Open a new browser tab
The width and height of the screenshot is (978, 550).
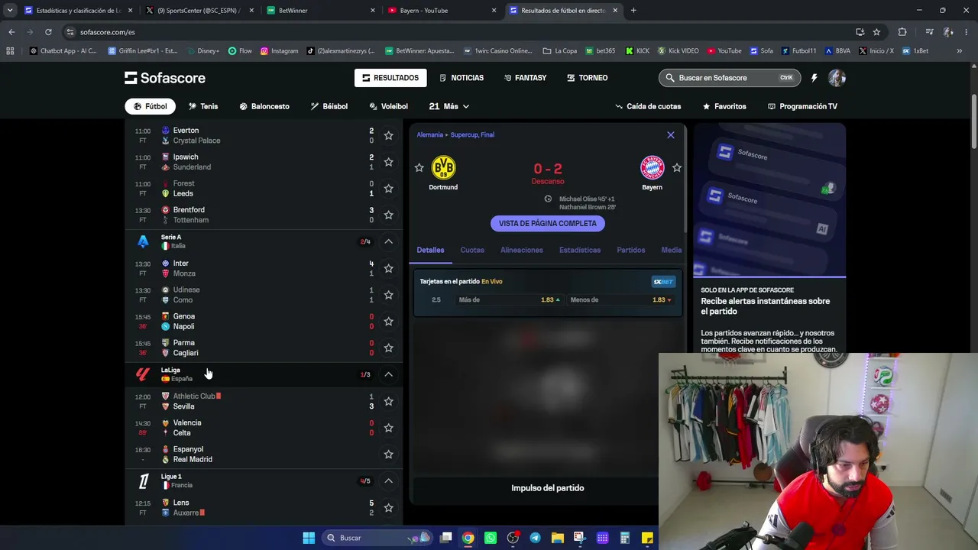coord(633,11)
